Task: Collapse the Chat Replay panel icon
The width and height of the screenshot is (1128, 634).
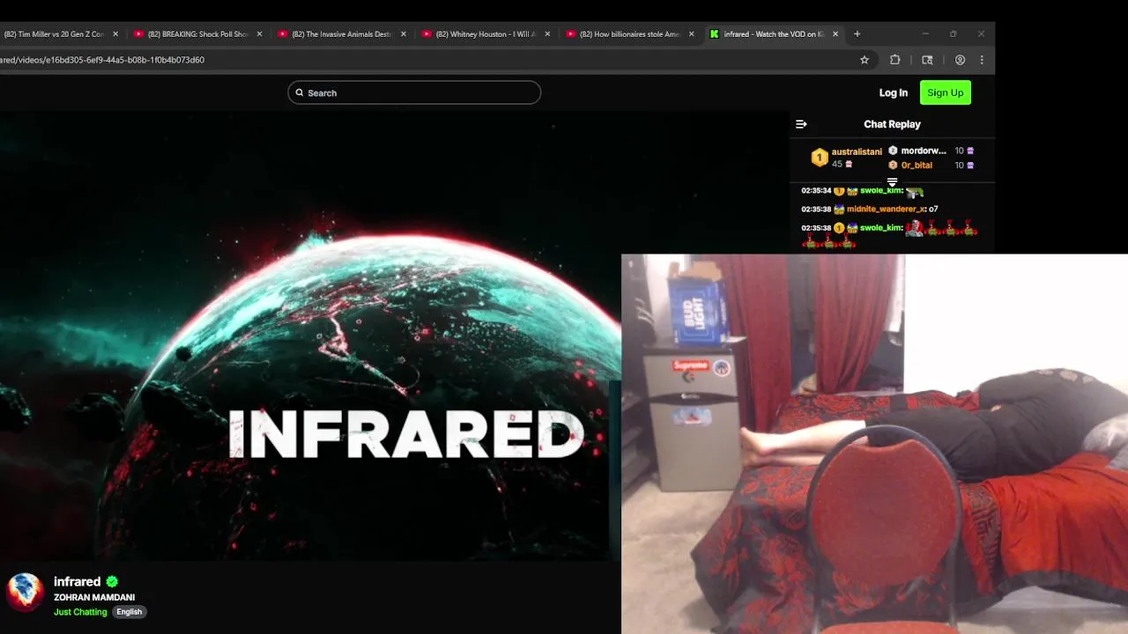Action: point(801,124)
